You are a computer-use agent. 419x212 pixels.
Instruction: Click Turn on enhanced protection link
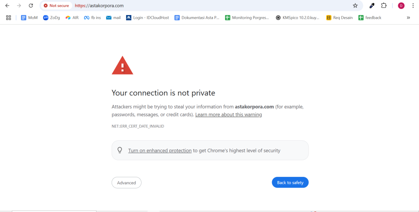pos(160,150)
